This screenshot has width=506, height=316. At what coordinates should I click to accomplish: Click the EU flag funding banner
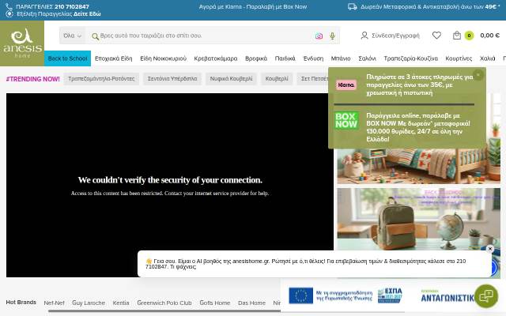[x=330, y=295]
